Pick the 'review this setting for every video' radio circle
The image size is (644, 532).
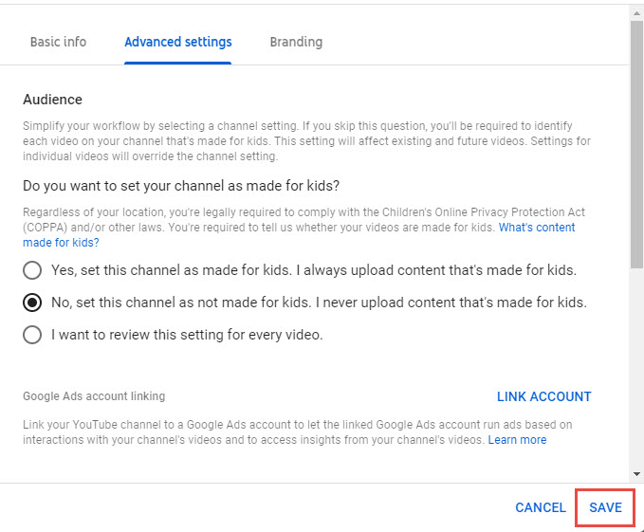click(x=32, y=335)
